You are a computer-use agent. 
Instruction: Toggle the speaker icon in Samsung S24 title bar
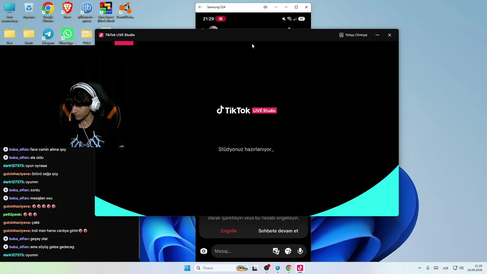[265, 7]
